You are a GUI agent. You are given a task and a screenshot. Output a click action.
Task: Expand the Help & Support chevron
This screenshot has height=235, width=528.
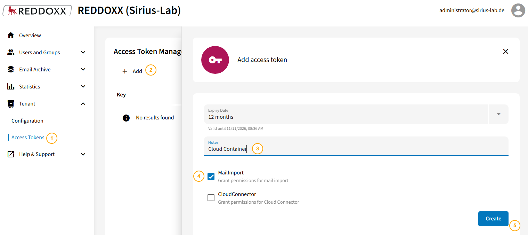coord(83,154)
